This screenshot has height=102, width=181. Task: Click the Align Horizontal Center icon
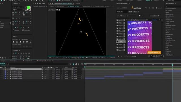[17, 42]
